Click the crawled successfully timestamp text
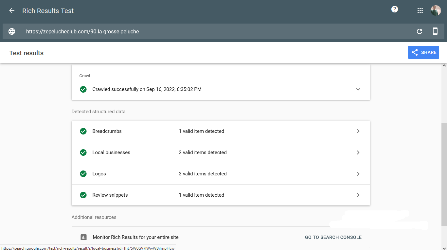The width and height of the screenshot is (447, 250). tap(147, 89)
